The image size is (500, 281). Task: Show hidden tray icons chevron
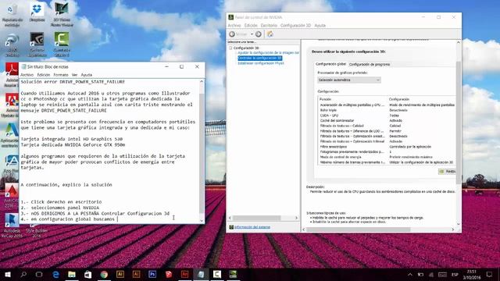pyautogui.click(x=410, y=274)
